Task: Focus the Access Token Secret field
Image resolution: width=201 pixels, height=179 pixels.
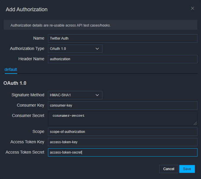Action: (x=123, y=152)
